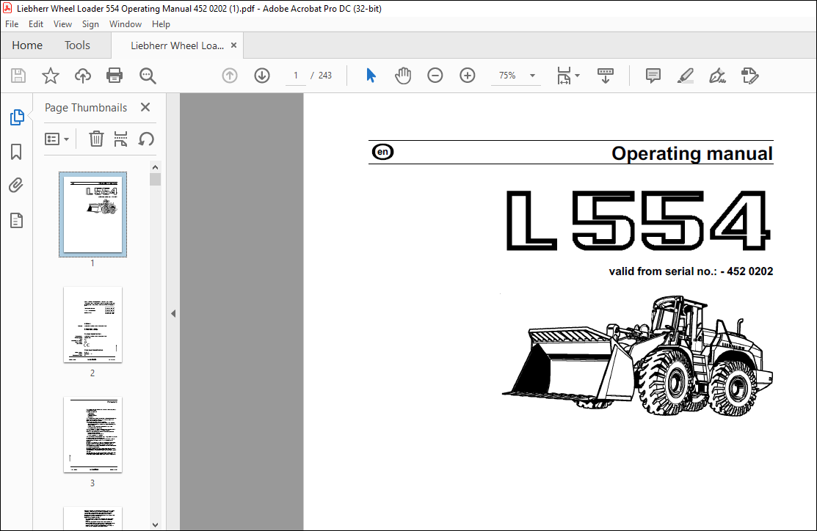Select page 1 thumbnail
The image size is (817, 531).
92,214
